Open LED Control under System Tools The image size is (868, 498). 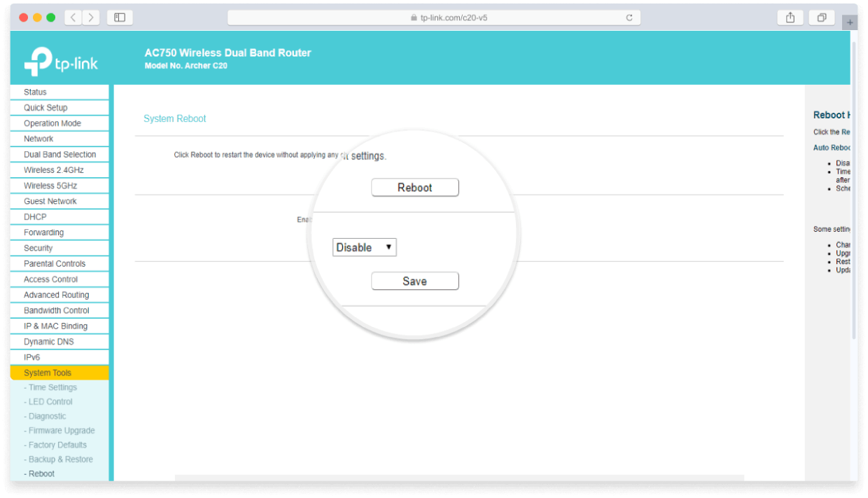(x=48, y=402)
